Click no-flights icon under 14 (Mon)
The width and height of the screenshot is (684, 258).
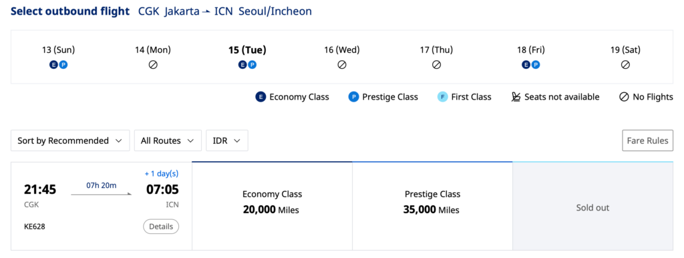point(153,65)
